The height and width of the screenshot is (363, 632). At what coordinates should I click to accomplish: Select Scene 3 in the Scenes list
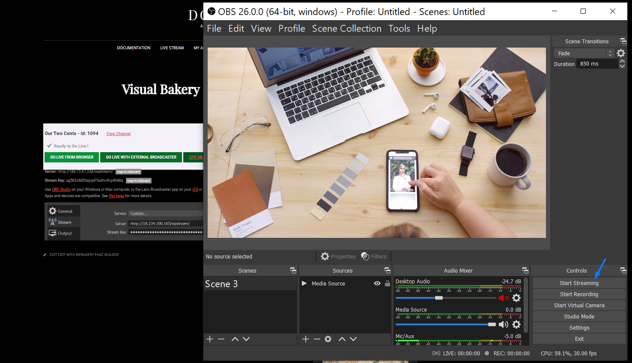click(250, 284)
